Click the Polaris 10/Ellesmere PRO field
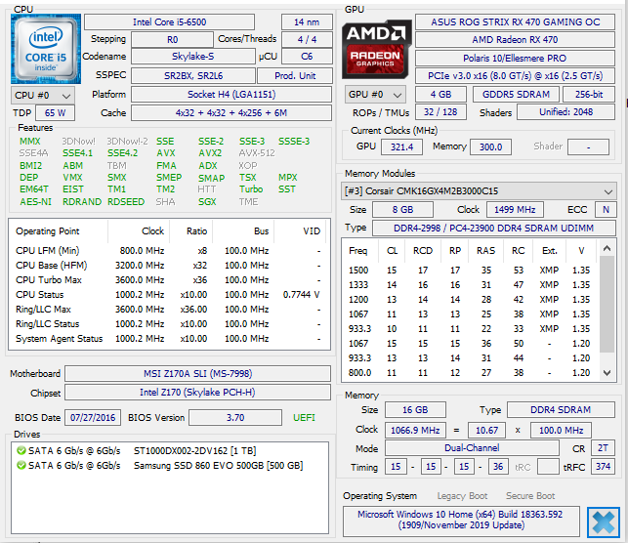This screenshot has height=543, width=628. [x=515, y=58]
